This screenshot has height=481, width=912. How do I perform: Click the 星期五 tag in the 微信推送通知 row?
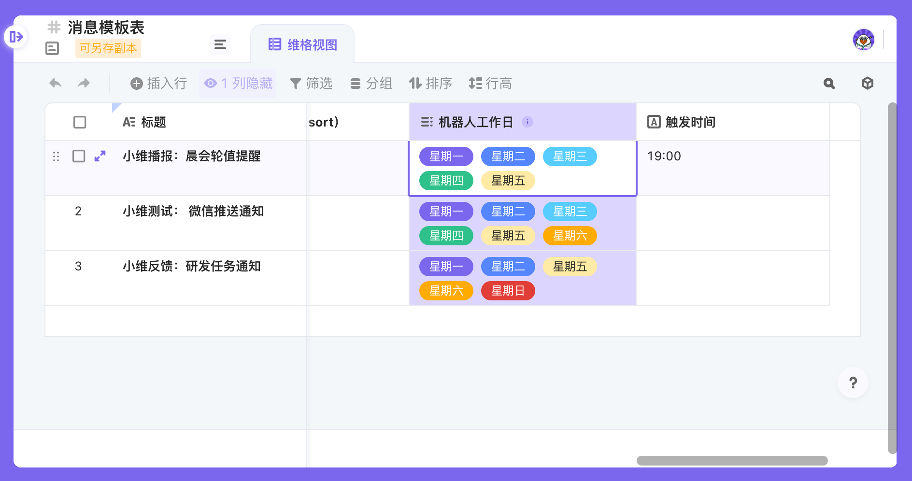tap(508, 236)
